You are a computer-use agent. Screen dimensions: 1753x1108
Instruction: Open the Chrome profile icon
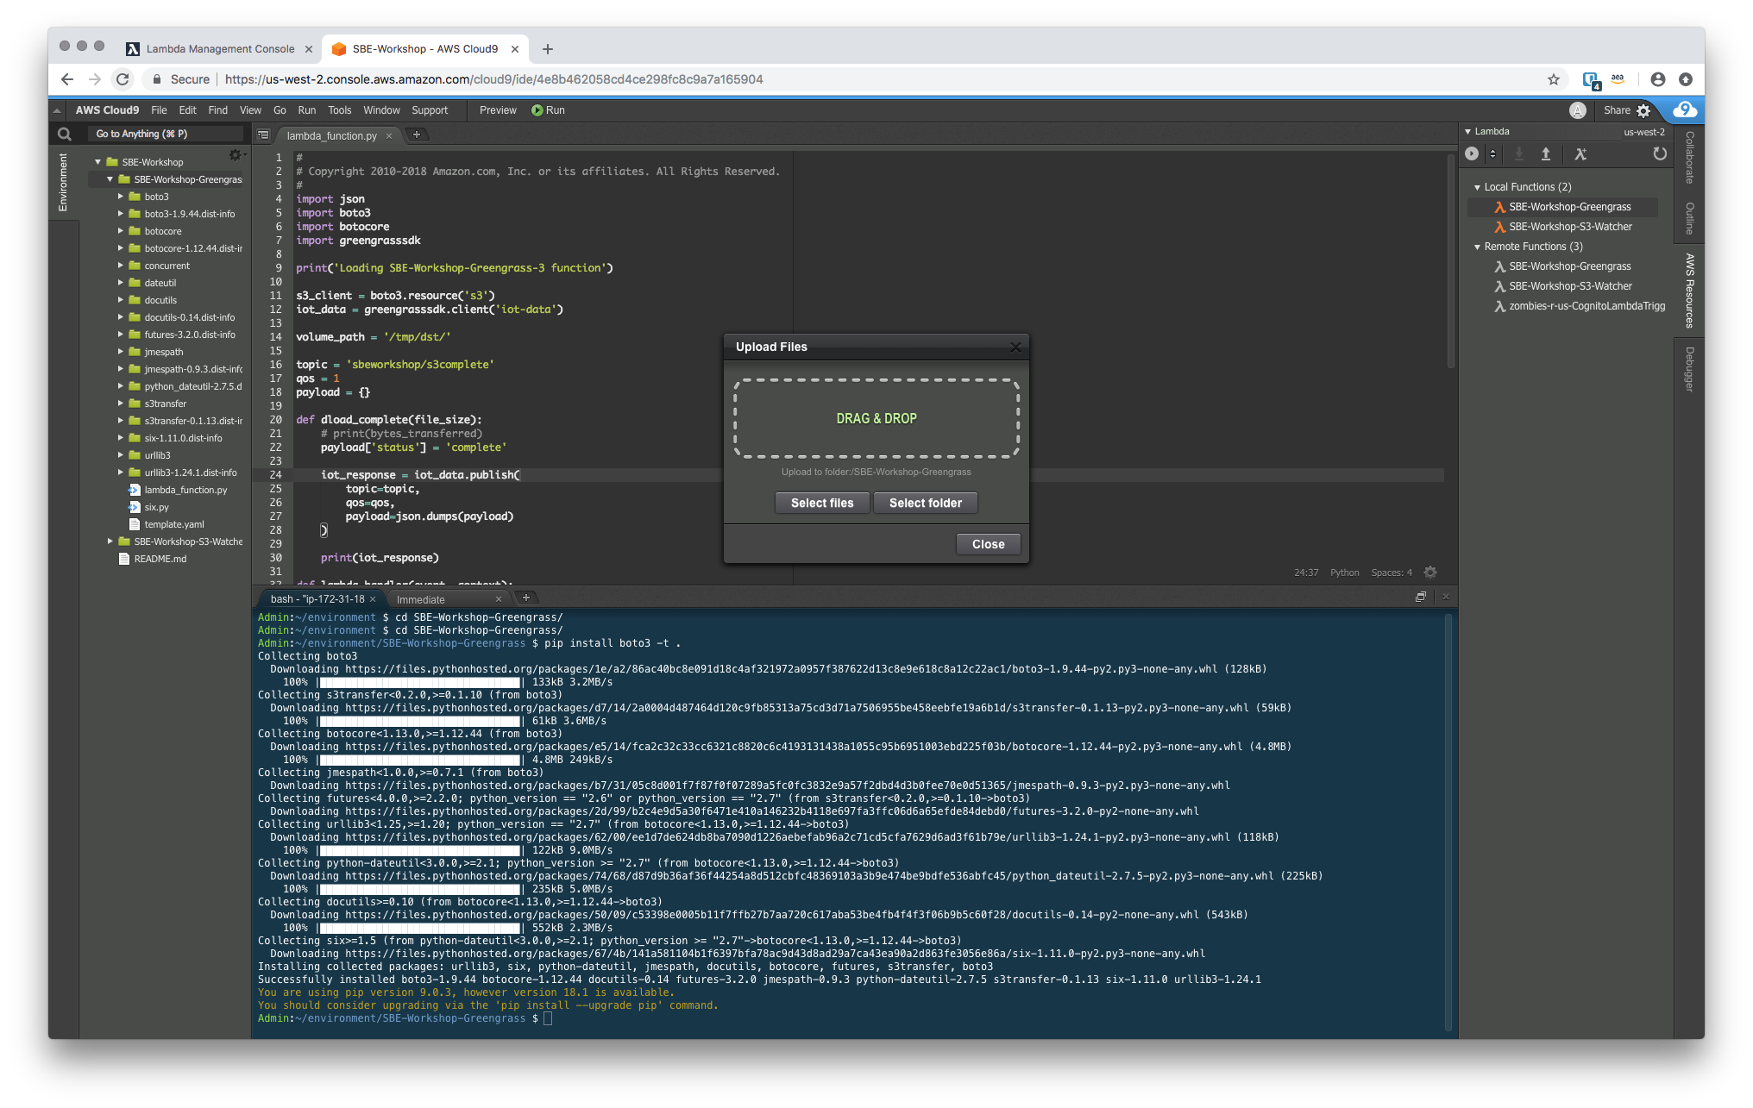pos(1657,79)
